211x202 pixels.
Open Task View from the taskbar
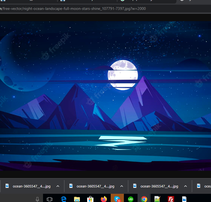pyautogui.click(x=50, y=199)
